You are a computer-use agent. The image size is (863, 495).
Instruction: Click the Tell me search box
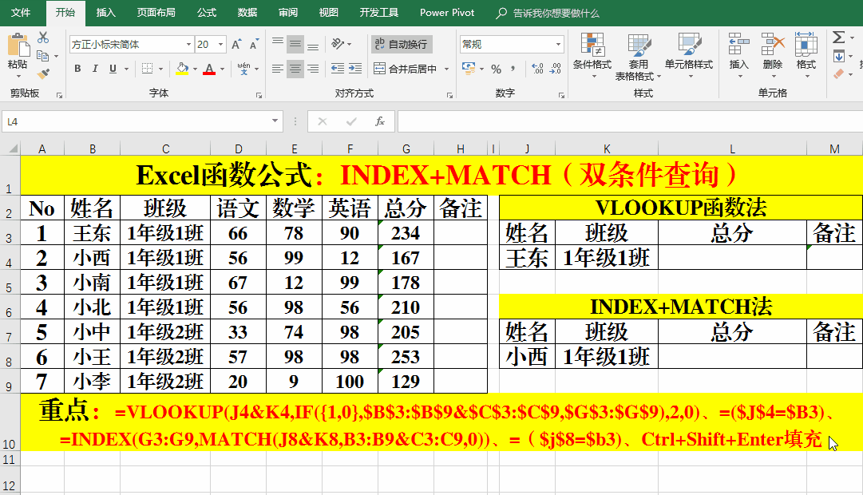pyautogui.click(x=548, y=13)
